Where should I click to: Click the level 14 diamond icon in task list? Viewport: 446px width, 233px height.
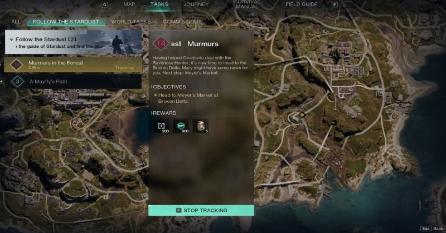pos(17,65)
